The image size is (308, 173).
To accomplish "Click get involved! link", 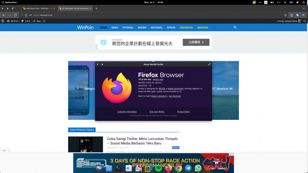I will tap(175, 96).
